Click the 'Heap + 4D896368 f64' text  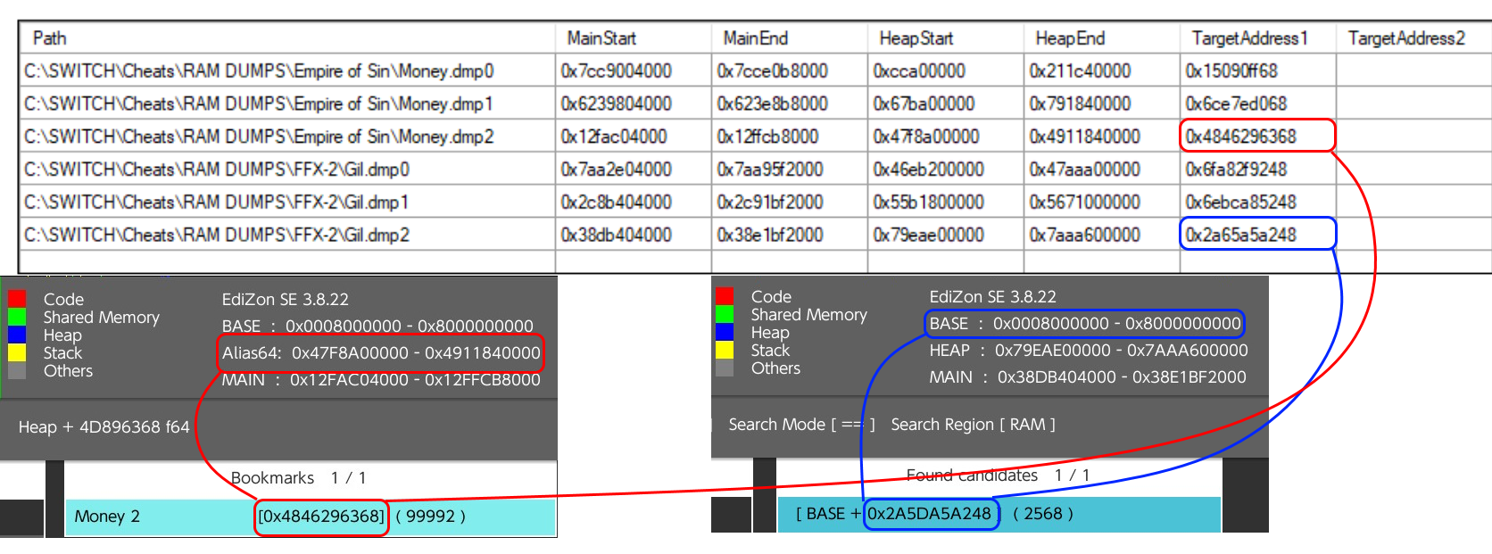point(104,427)
